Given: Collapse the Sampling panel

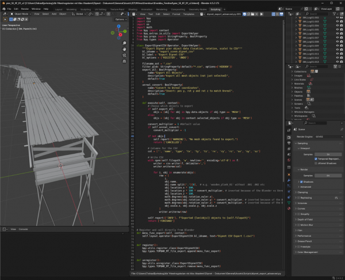Looking at the screenshot, I should click(318, 143).
